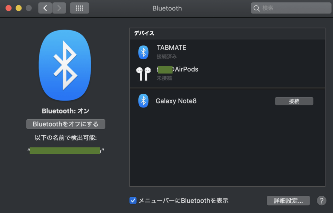This screenshot has height=213, width=333.
Task: Click the search magnifier icon
Action: [257, 8]
